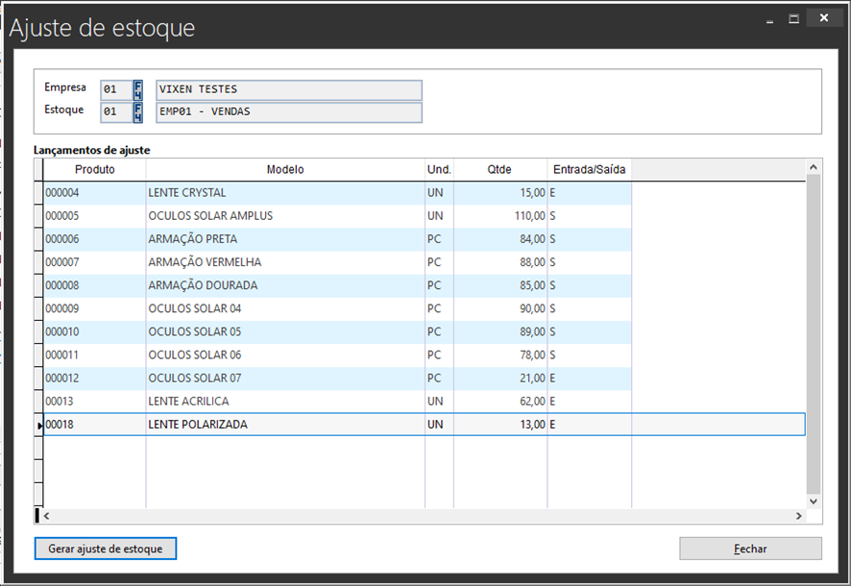
Task: Click the vertical scrollbar track of the grid
Action: click(814, 336)
